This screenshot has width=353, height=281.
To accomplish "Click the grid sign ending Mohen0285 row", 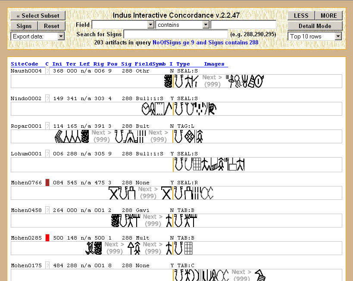I will (188, 248).
